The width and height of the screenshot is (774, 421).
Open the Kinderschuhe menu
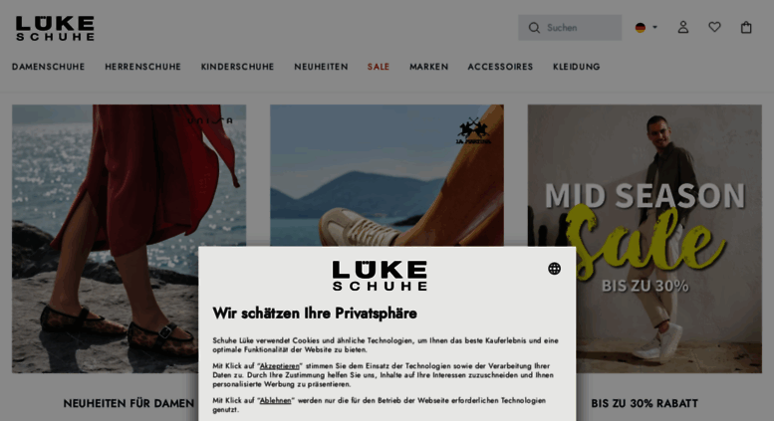tap(237, 67)
